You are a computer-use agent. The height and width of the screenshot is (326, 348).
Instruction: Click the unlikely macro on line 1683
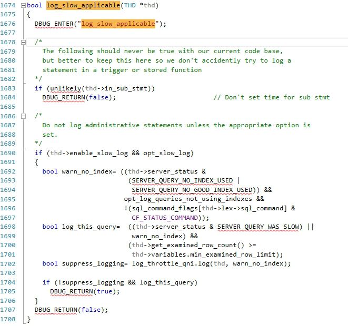66,88
